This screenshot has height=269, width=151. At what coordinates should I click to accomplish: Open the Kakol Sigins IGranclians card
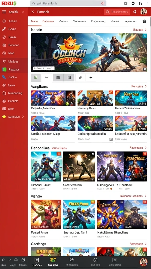[x=122, y=214]
